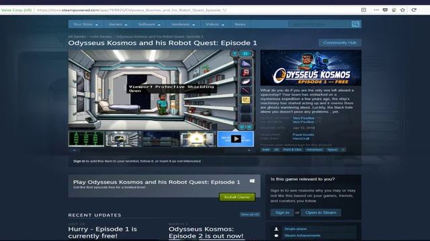Toggle Firefox reader view icon
This screenshot has height=241, width=430.
pos(363,10)
